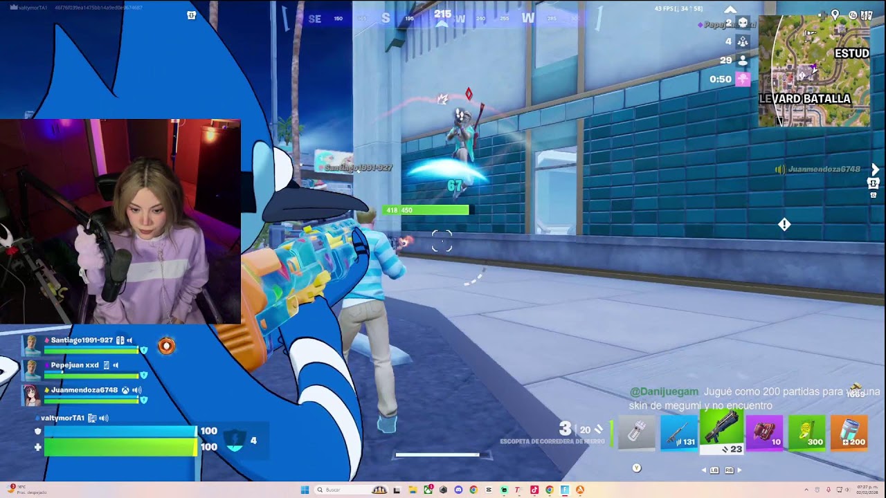Click the red diamond enemy marker
This screenshot has width=886, height=498.
tap(469, 93)
